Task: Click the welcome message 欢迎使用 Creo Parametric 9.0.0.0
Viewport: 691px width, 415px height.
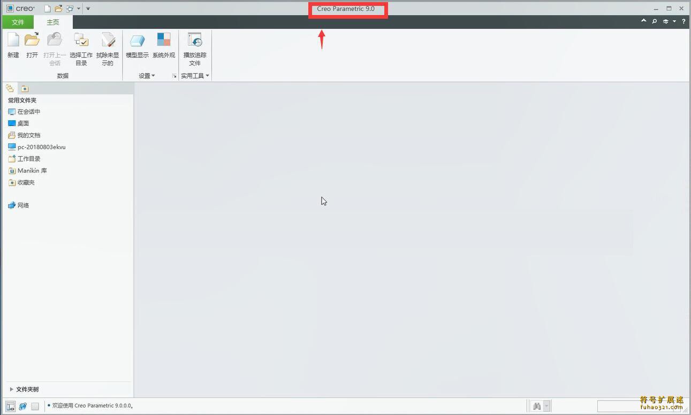Action: pos(93,406)
